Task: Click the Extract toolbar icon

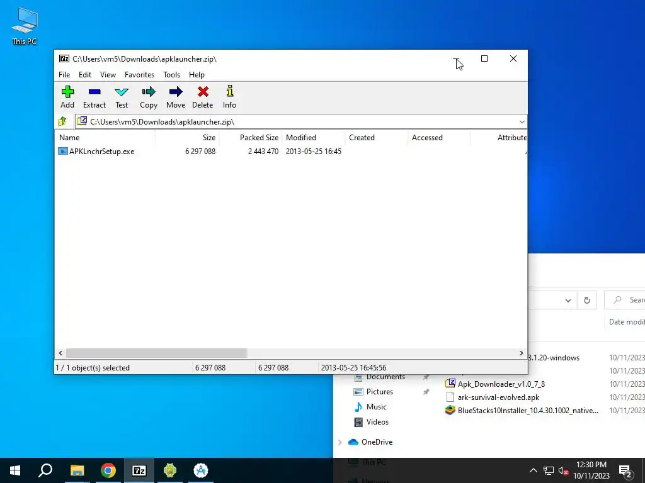Action: pyautogui.click(x=94, y=97)
